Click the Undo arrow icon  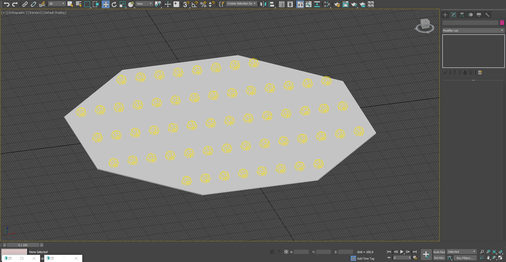pos(7,4)
